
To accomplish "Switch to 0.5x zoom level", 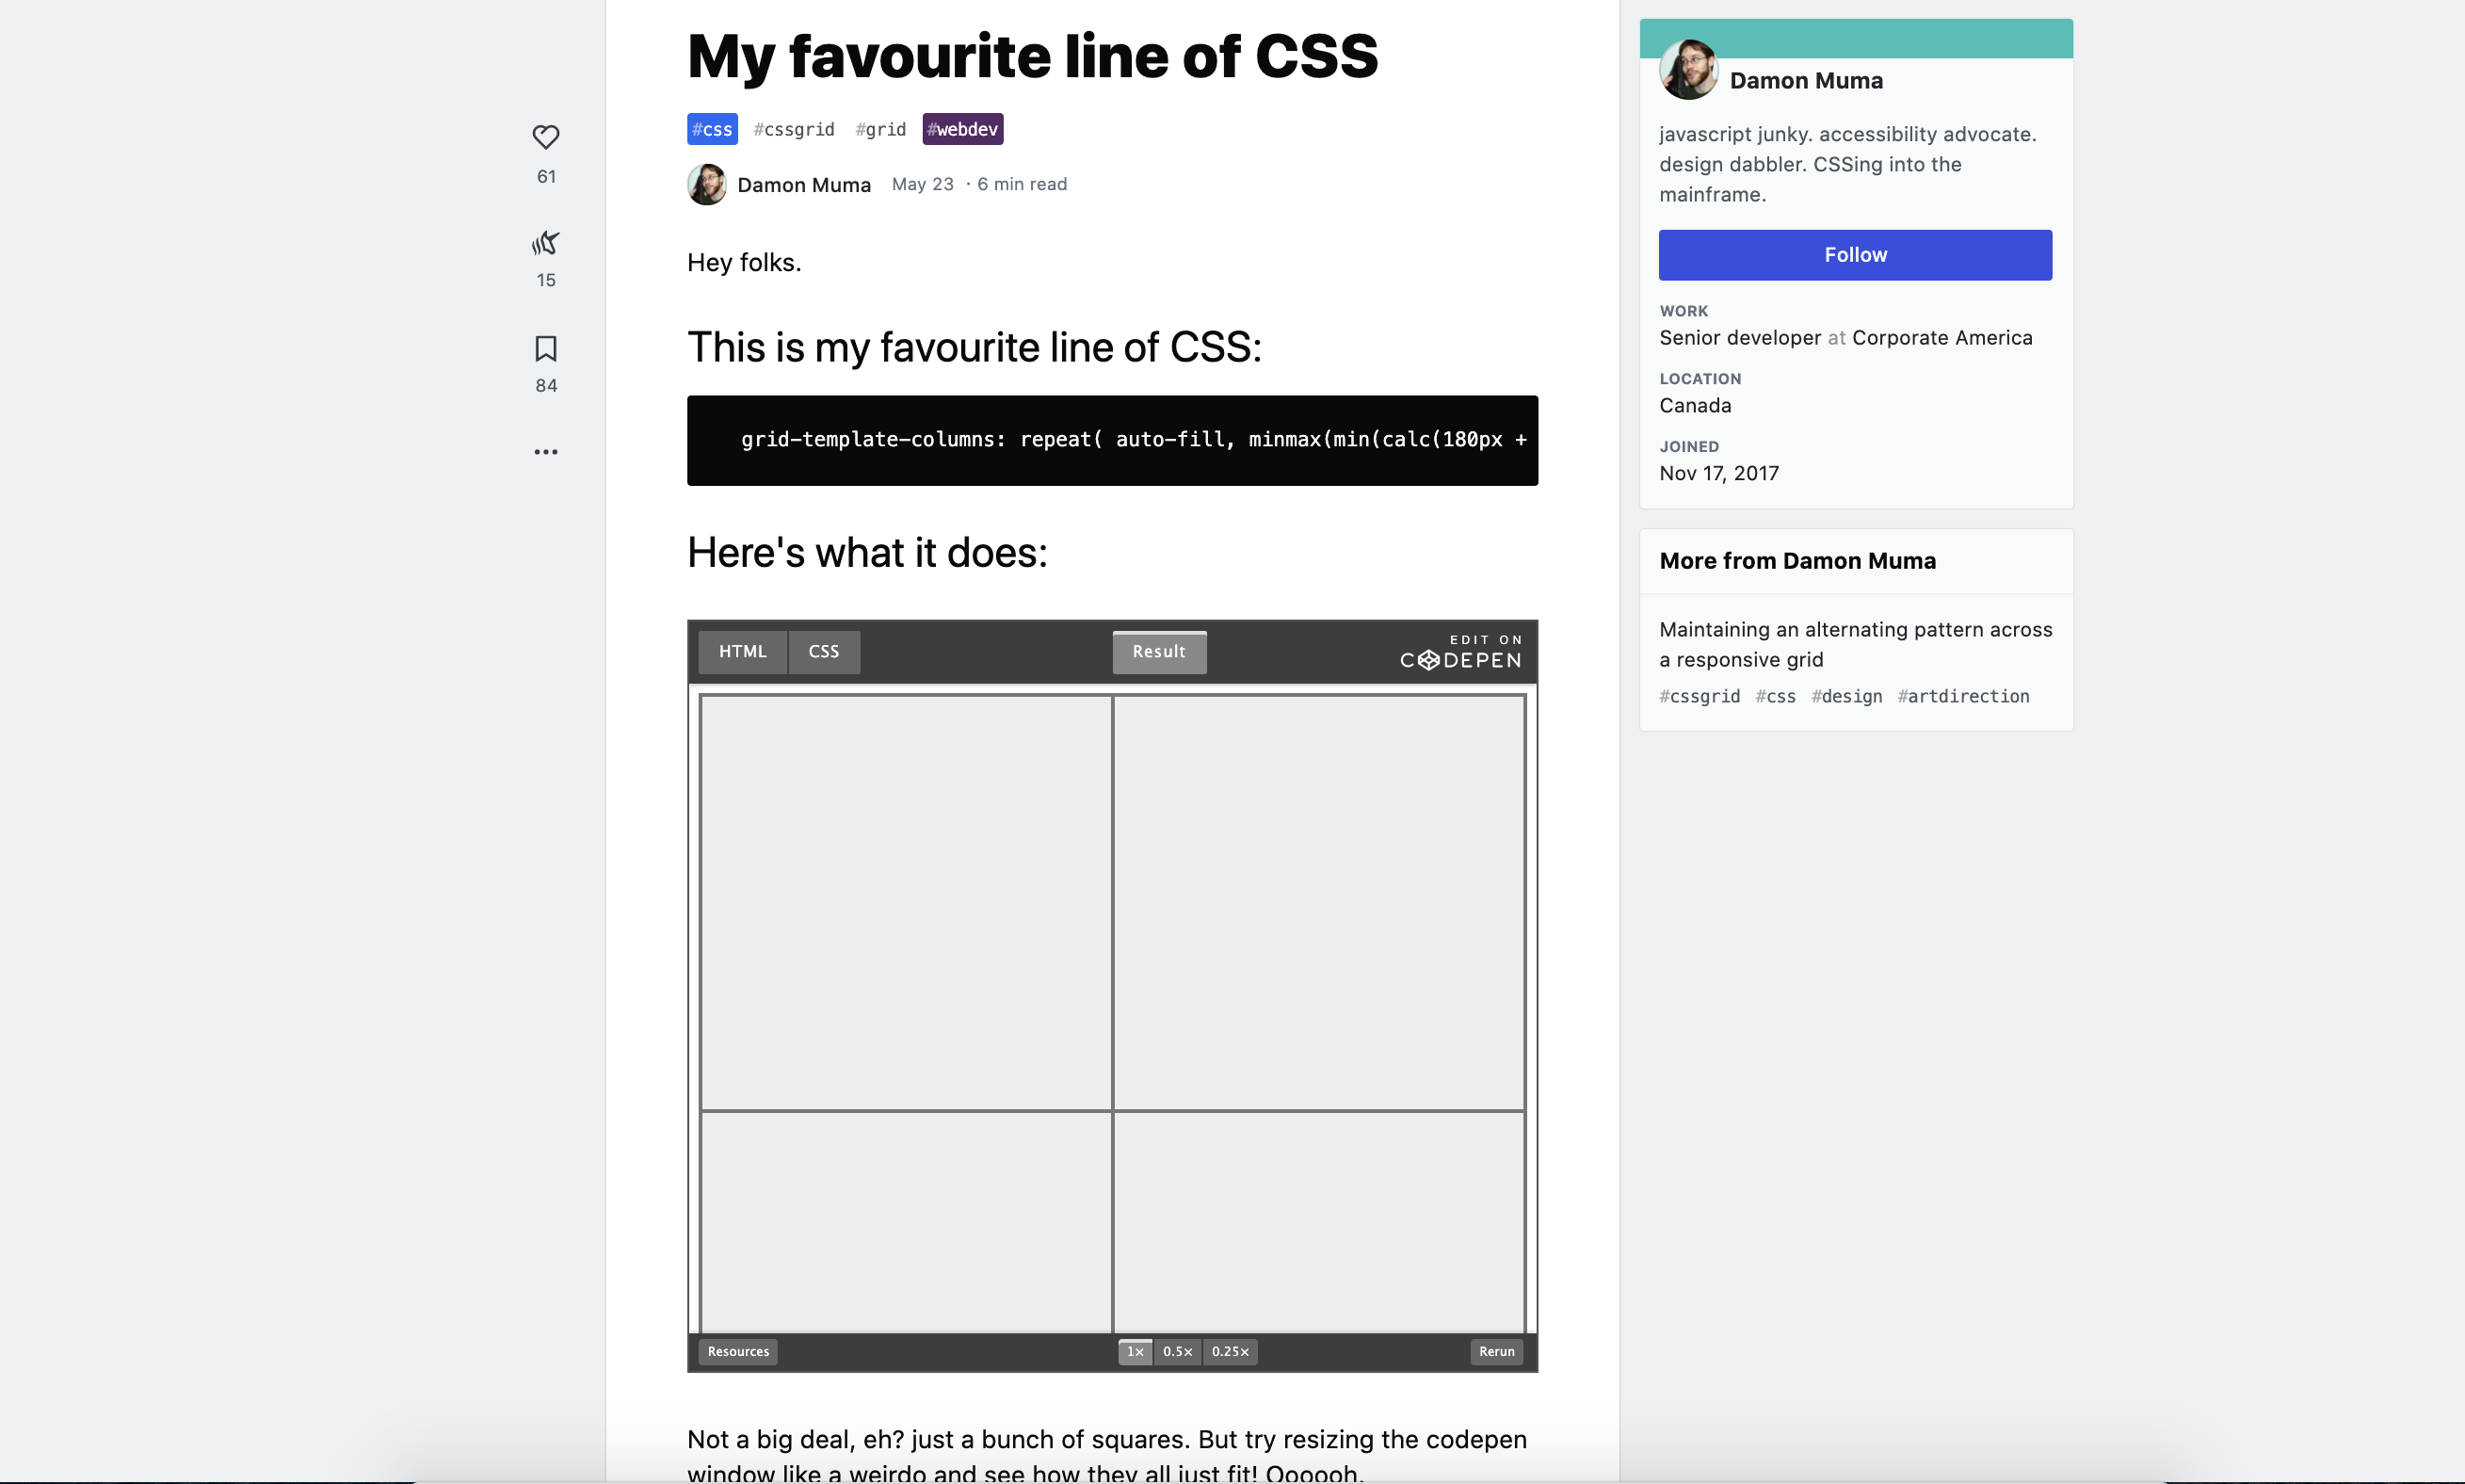I will pos(1178,1351).
